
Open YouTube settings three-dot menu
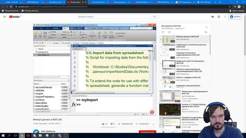pyautogui.click(x=225, y=17)
